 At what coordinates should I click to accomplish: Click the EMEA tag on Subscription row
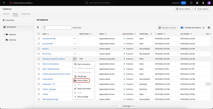[208, 84]
